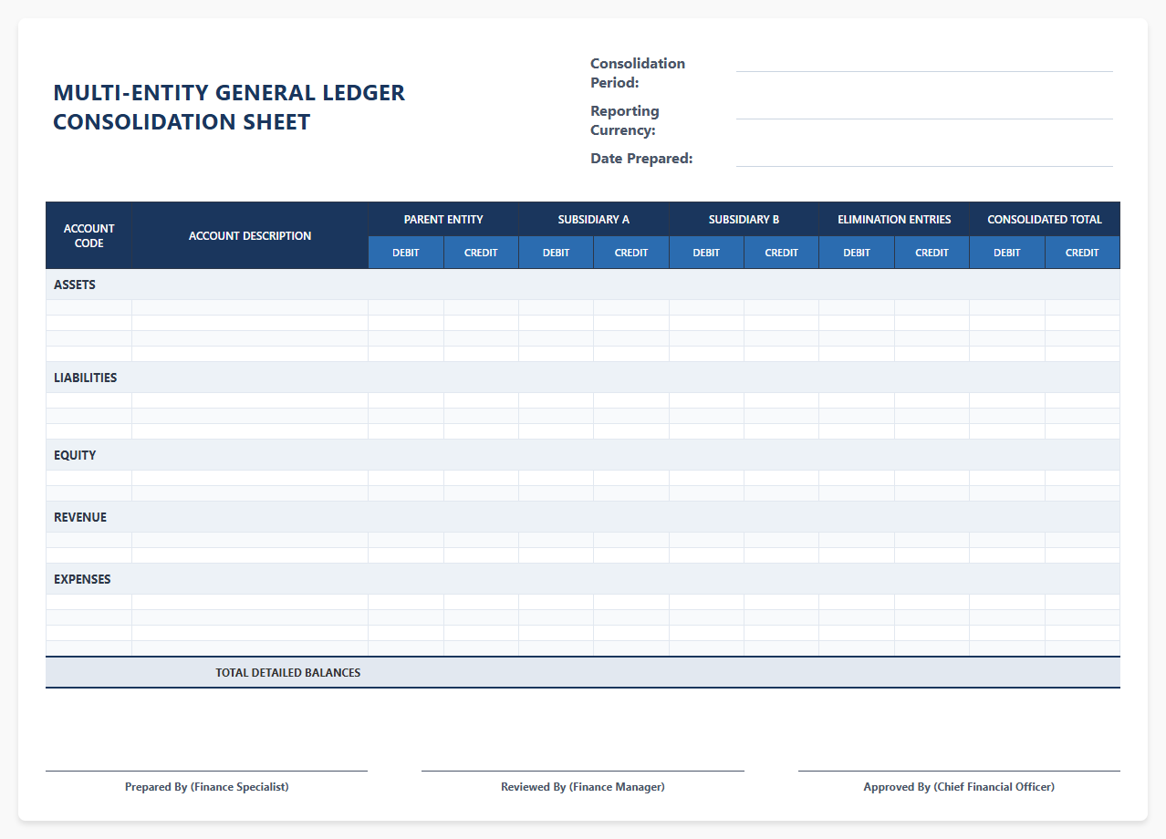Click the ACCOUNT CODE column header
This screenshot has height=839, width=1166.
click(88, 235)
